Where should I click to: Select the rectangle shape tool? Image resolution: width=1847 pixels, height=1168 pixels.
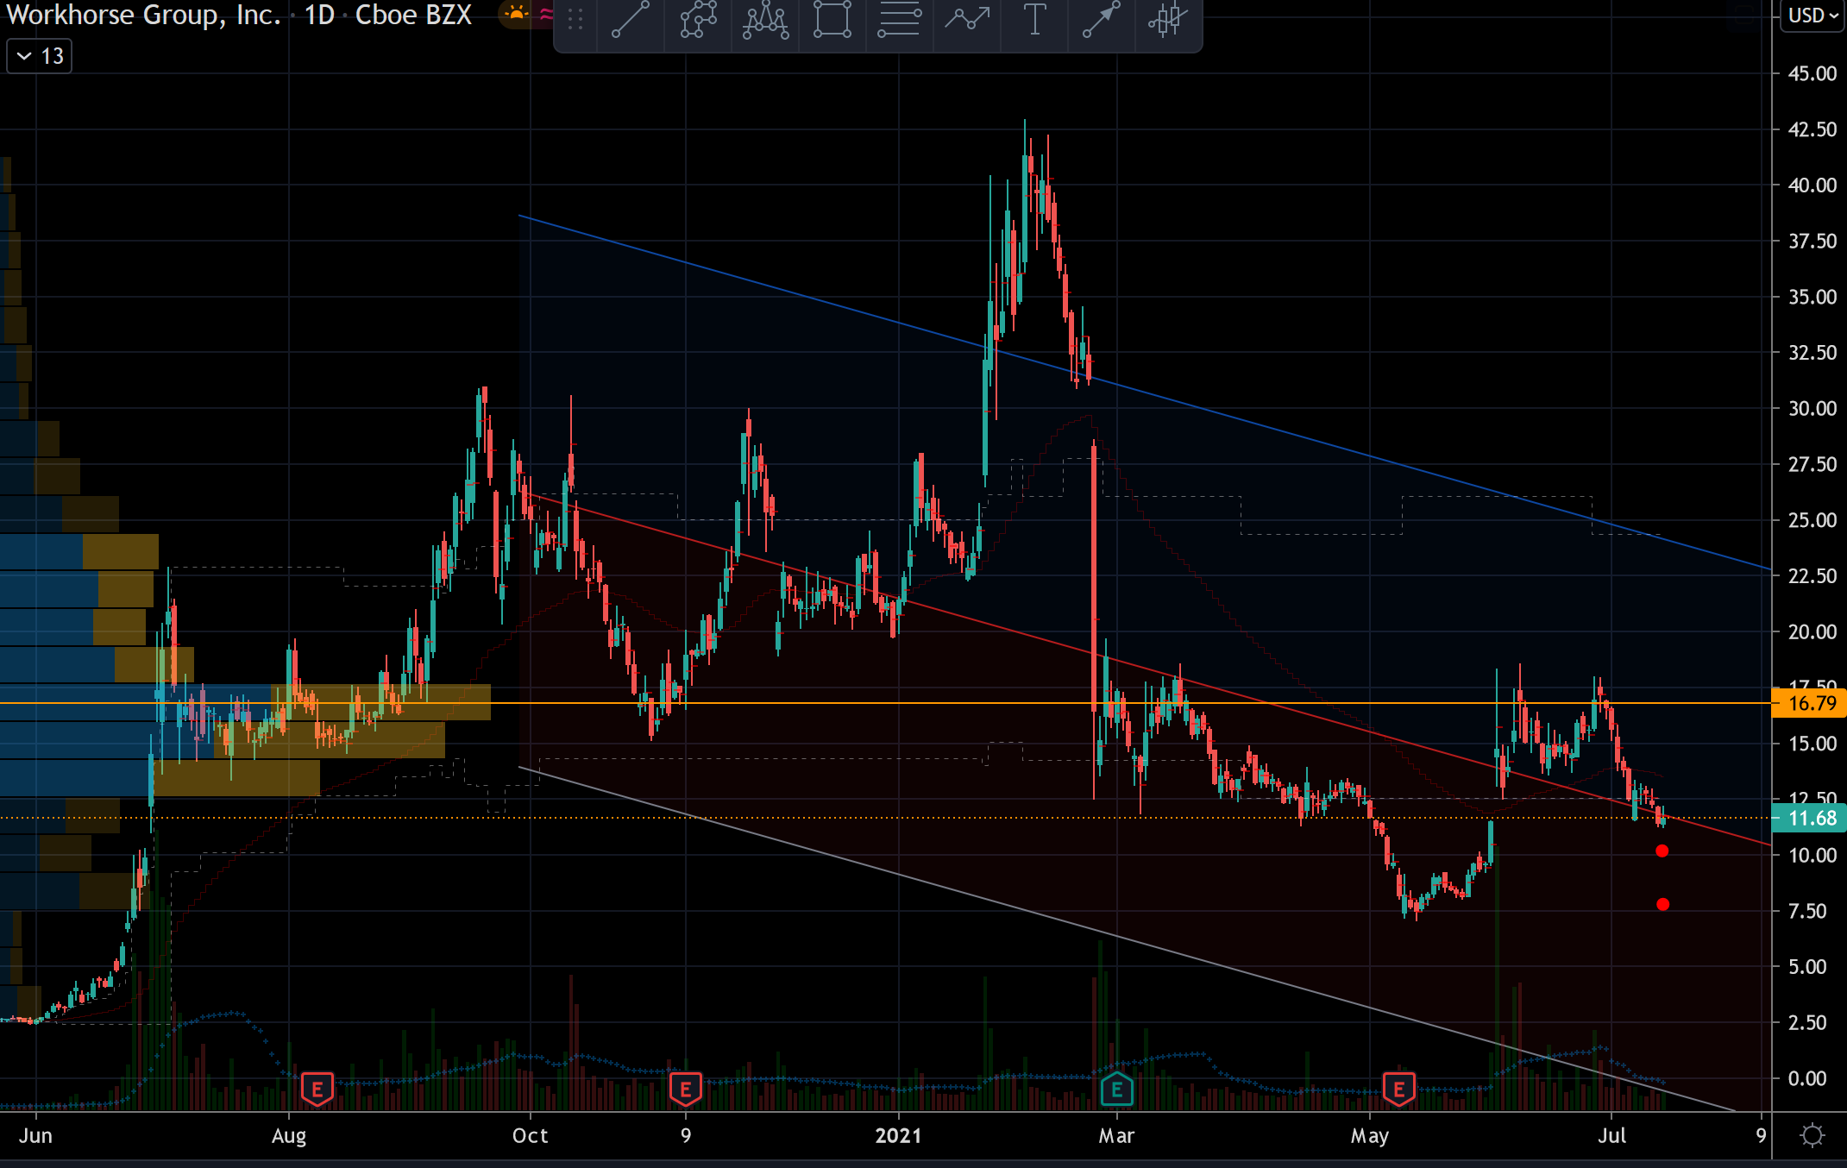pyautogui.click(x=832, y=19)
